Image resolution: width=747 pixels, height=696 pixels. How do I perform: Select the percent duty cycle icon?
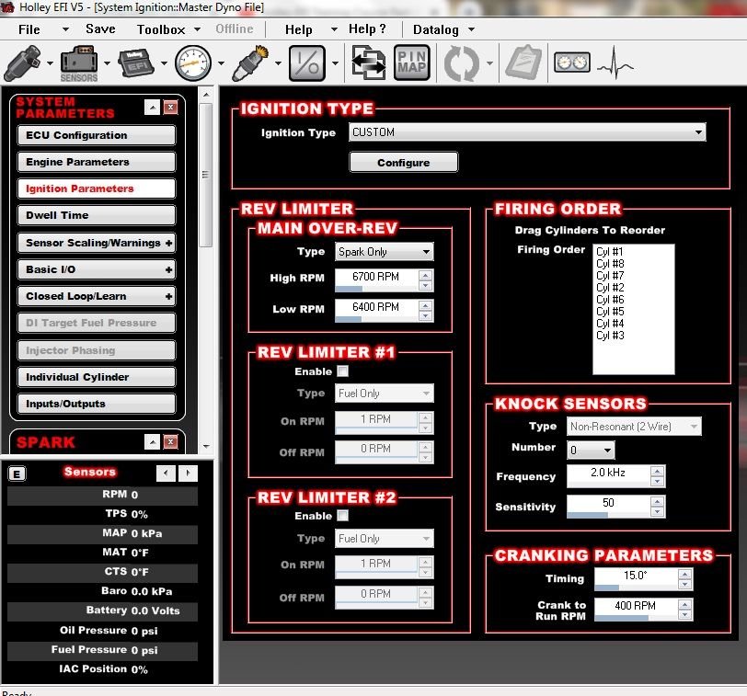(x=307, y=64)
